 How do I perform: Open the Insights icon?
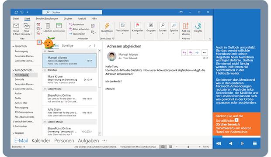pos(198,26)
